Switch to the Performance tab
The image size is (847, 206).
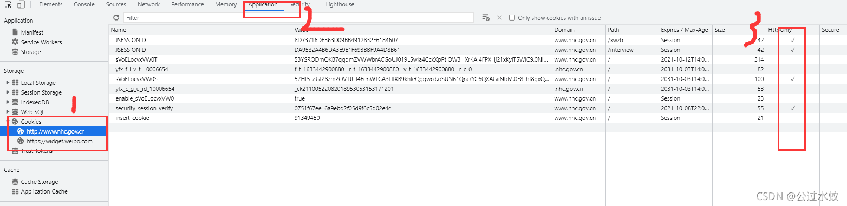pos(187,4)
